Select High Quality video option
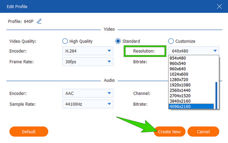Viewport: 228px width, 143px height. (78, 41)
